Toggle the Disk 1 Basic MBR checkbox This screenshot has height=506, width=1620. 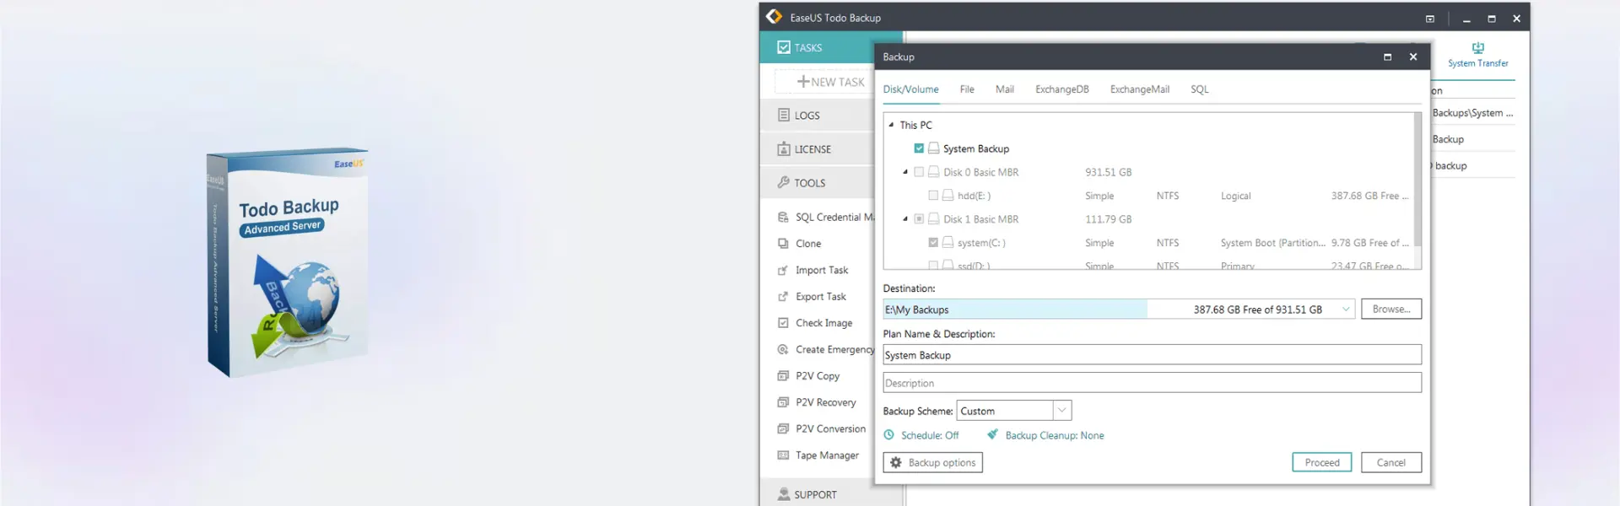pos(919,219)
